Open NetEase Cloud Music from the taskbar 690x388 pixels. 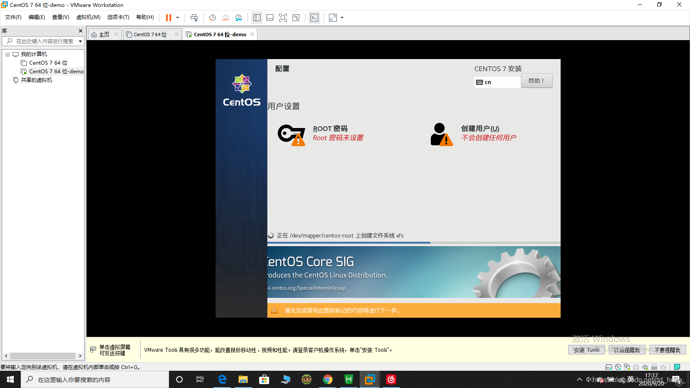coord(391,379)
